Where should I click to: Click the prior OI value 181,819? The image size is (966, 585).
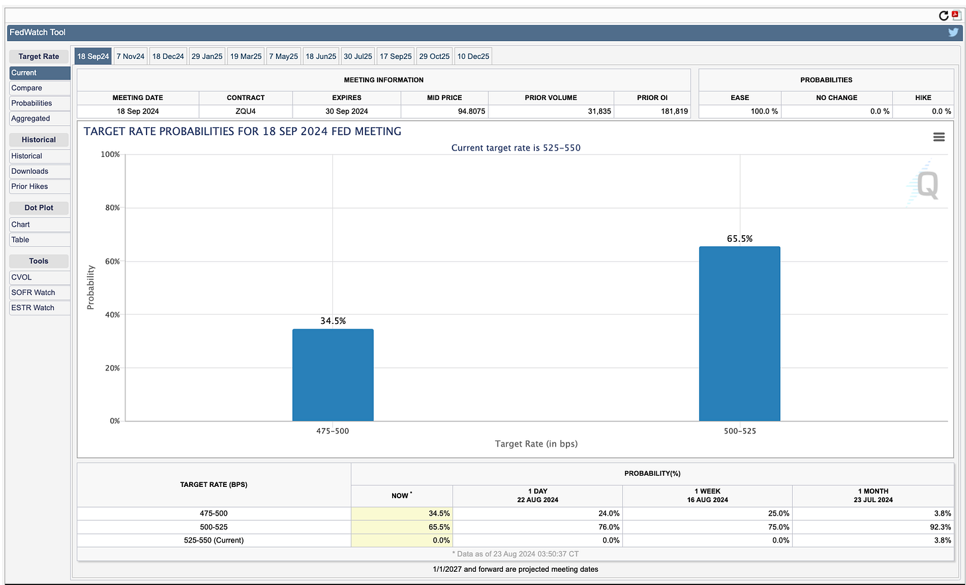click(674, 111)
